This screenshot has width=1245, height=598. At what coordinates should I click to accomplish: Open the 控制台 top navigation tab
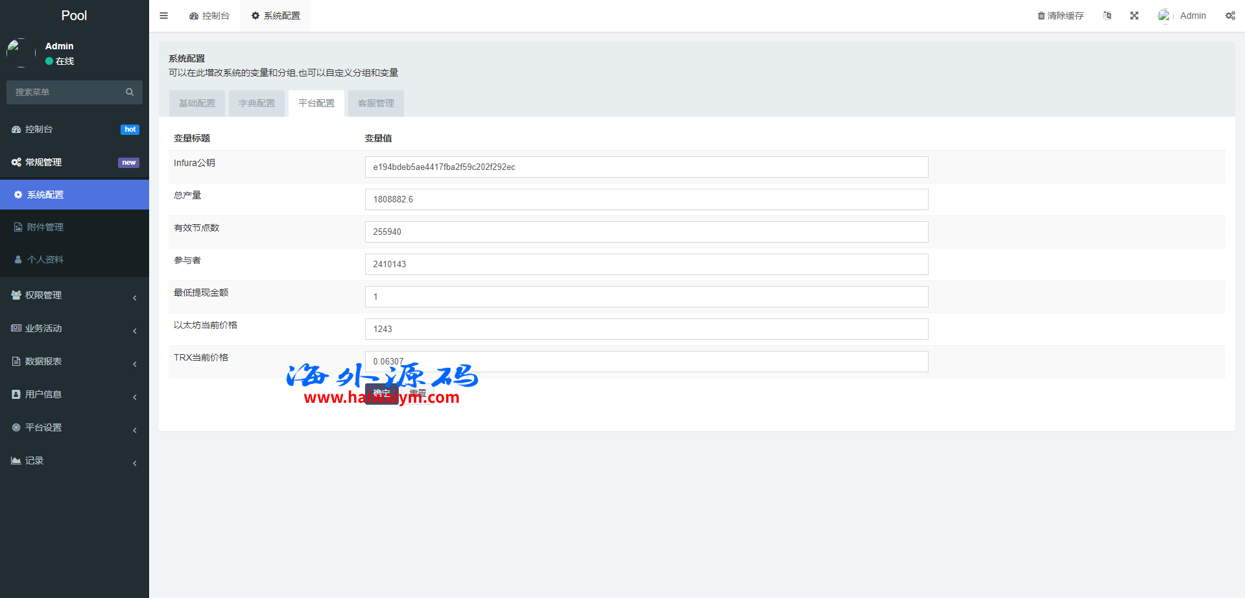click(209, 16)
